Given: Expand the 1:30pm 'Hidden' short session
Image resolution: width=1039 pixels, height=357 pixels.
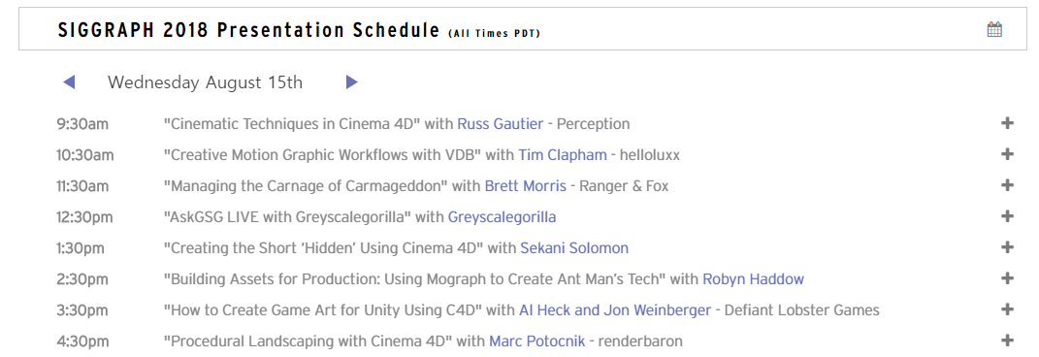Looking at the screenshot, I should point(1007,247).
